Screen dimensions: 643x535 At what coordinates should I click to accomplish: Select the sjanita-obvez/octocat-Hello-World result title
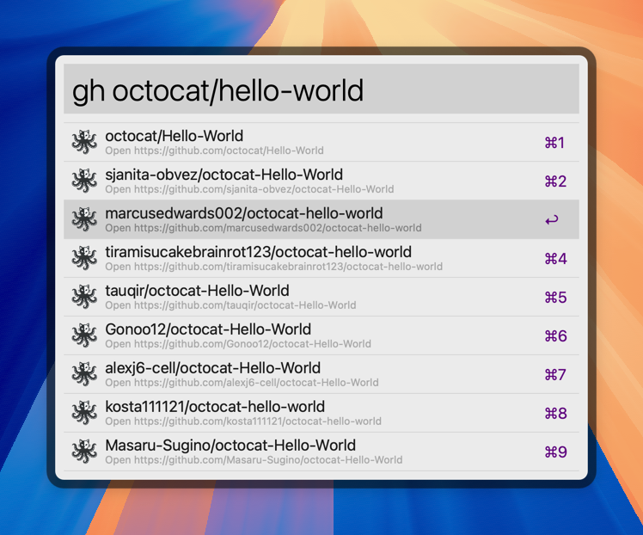tap(224, 175)
